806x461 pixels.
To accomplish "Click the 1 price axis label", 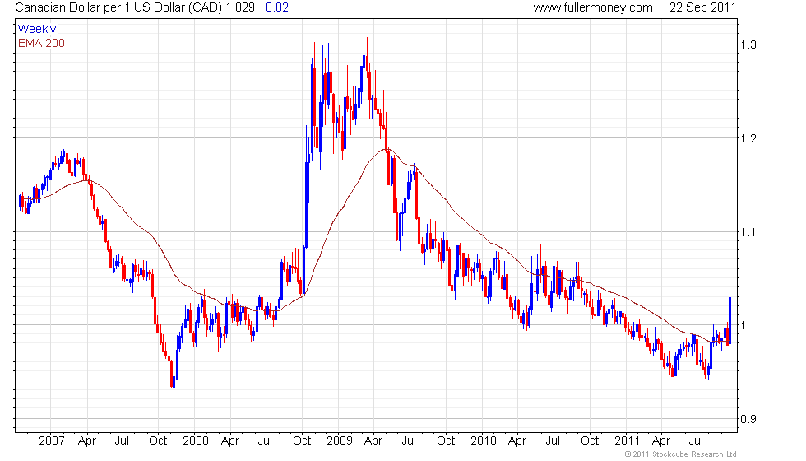I will [743, 325].
